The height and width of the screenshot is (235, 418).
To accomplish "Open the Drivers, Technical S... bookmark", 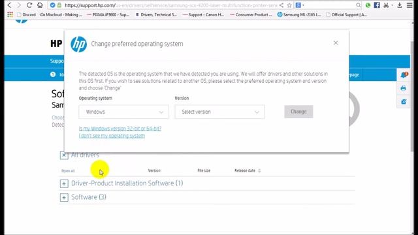I will [x=156, y=14].
